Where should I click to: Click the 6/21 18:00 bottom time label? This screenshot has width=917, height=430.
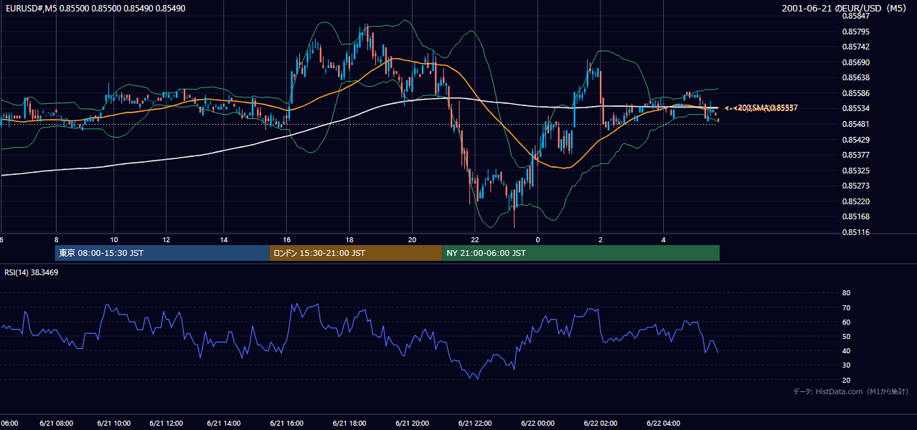tap(349, 423)
